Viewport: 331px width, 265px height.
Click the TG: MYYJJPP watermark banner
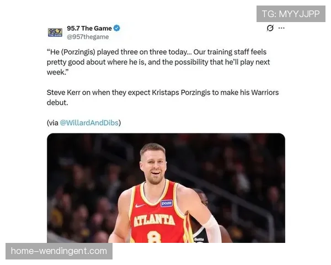click(291, 14)
